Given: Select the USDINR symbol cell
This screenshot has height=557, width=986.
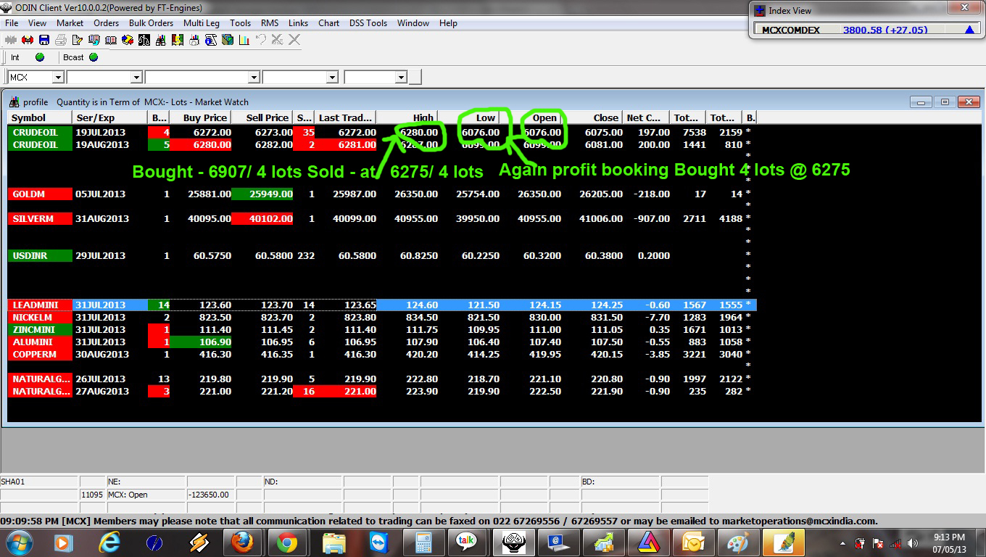Looking at the screenshot, I should pos(41,256).
